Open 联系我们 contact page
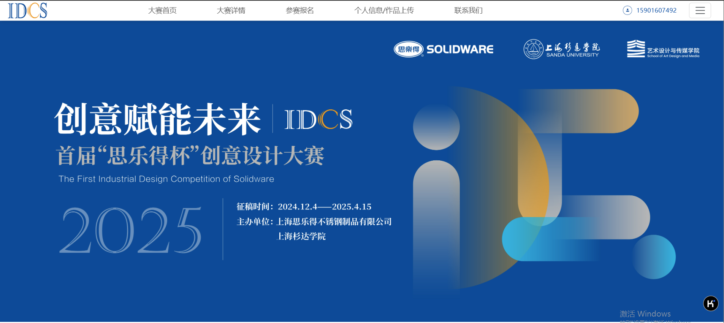The image size is (724, 323). 469,11
